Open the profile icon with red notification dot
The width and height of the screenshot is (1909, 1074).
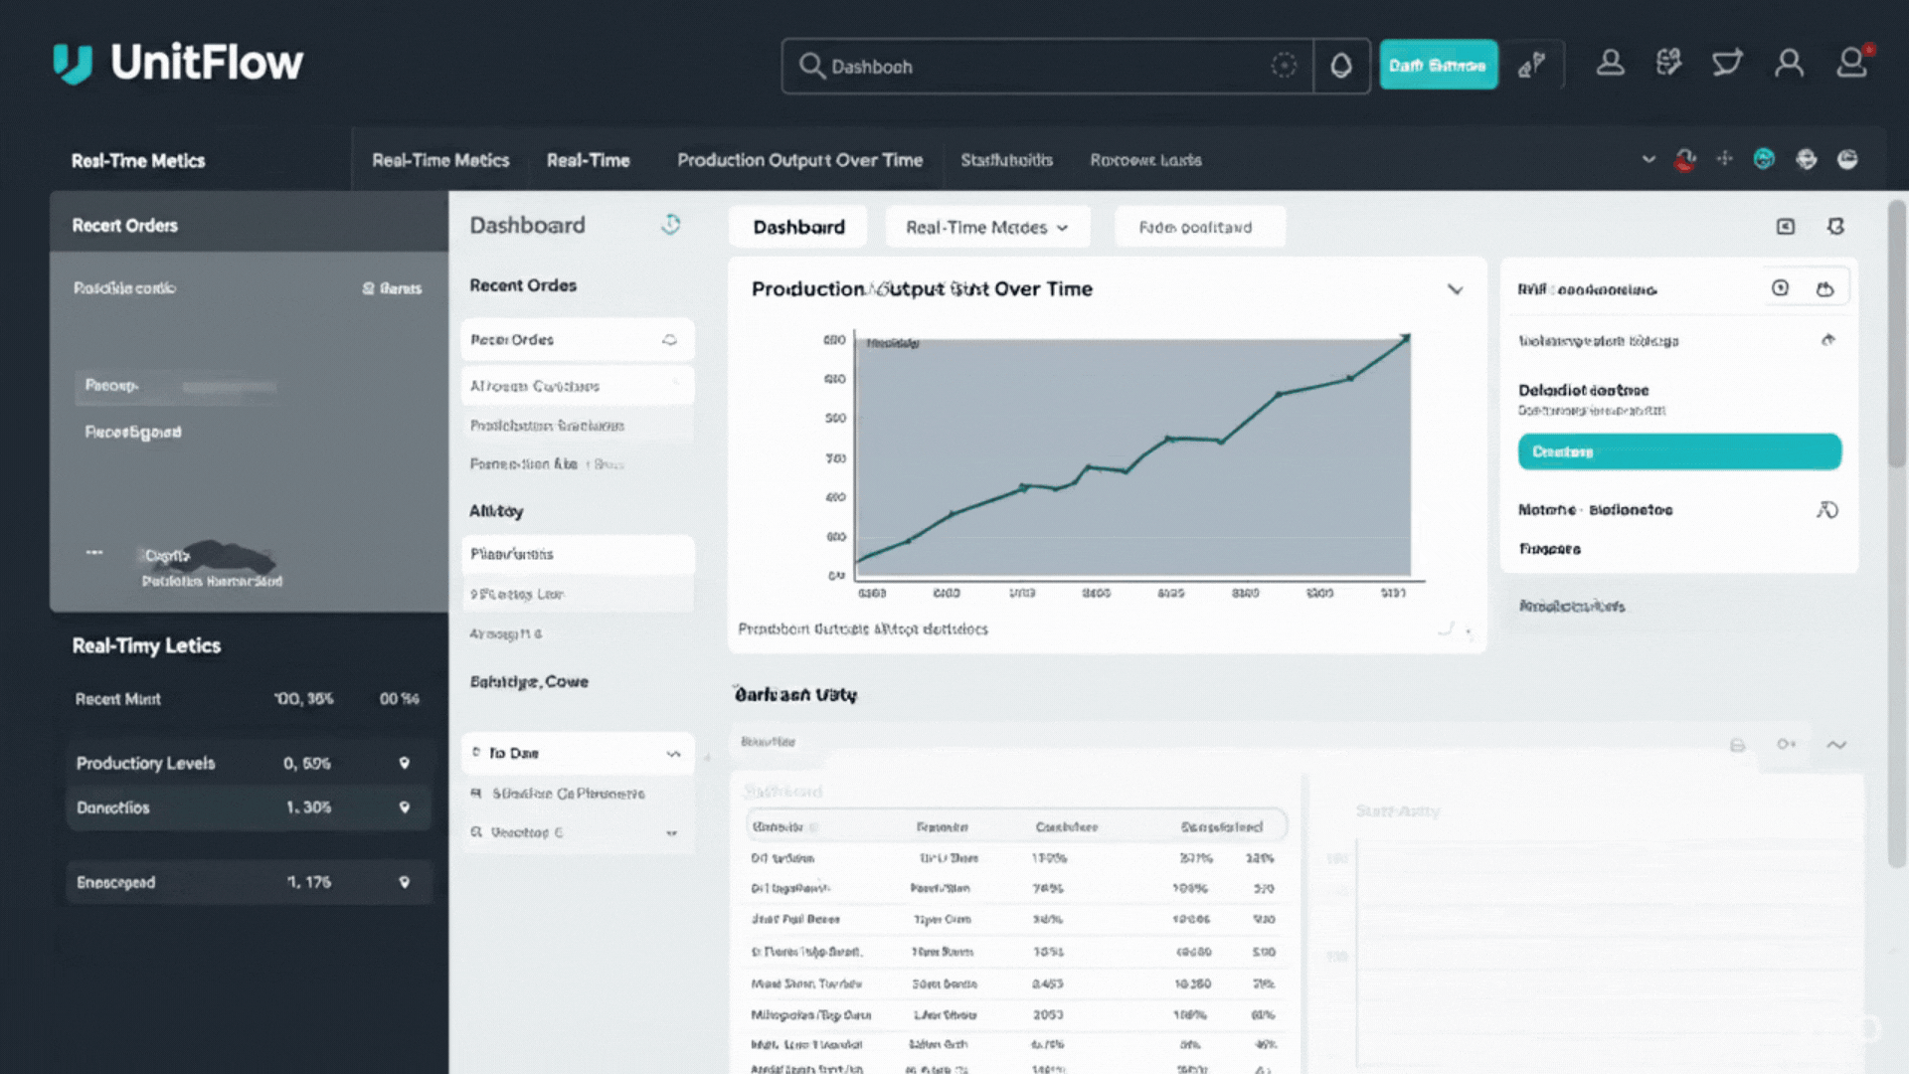[1852, 63]
